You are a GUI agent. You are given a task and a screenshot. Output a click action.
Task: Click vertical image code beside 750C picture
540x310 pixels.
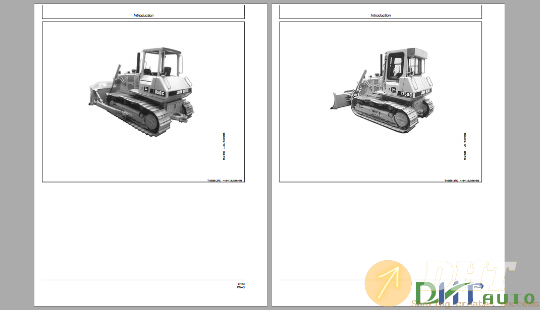(x=465, y=147)
